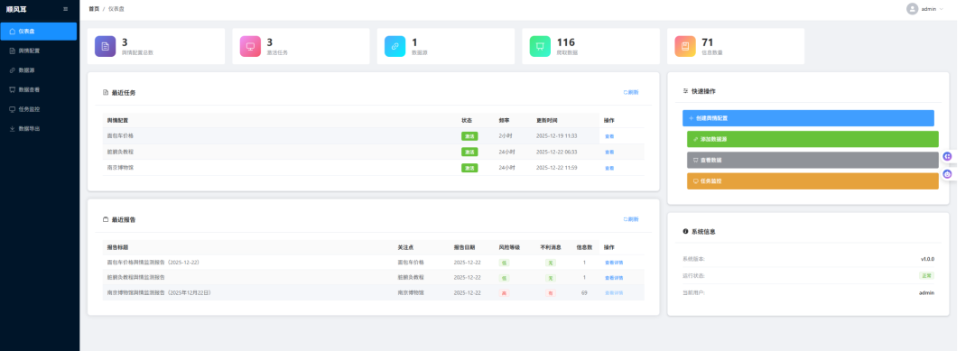This screenshot has height=351, width=975.
Task: Click the info icon beside 系统信息
Action: [685, 231]
